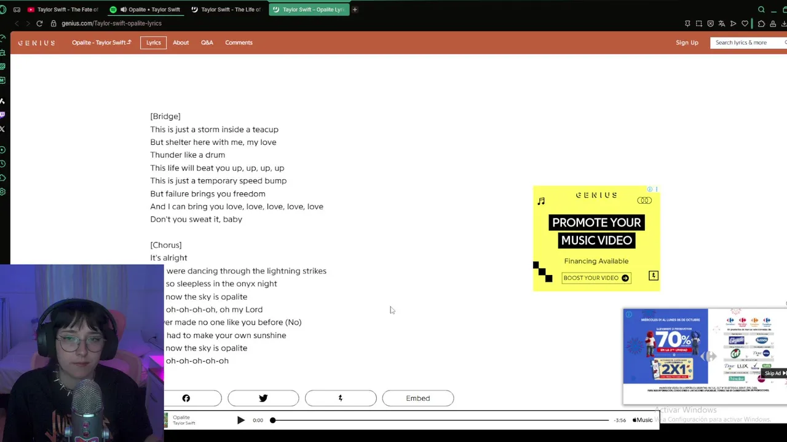Click the '[Chorus]' section label

(166, 246)
